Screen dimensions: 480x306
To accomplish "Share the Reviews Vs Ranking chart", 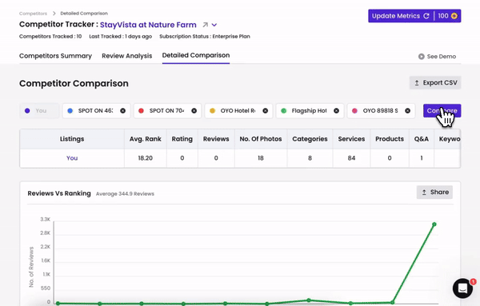I will (434, 193).
